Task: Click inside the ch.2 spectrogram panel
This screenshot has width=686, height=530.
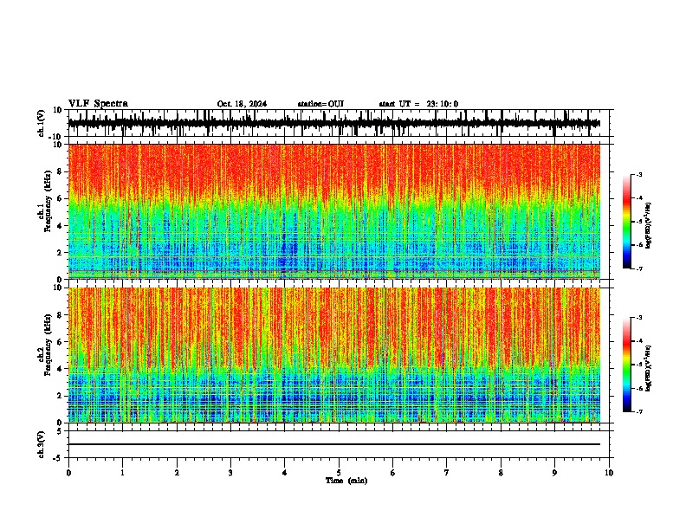Action: coord(334,355)
